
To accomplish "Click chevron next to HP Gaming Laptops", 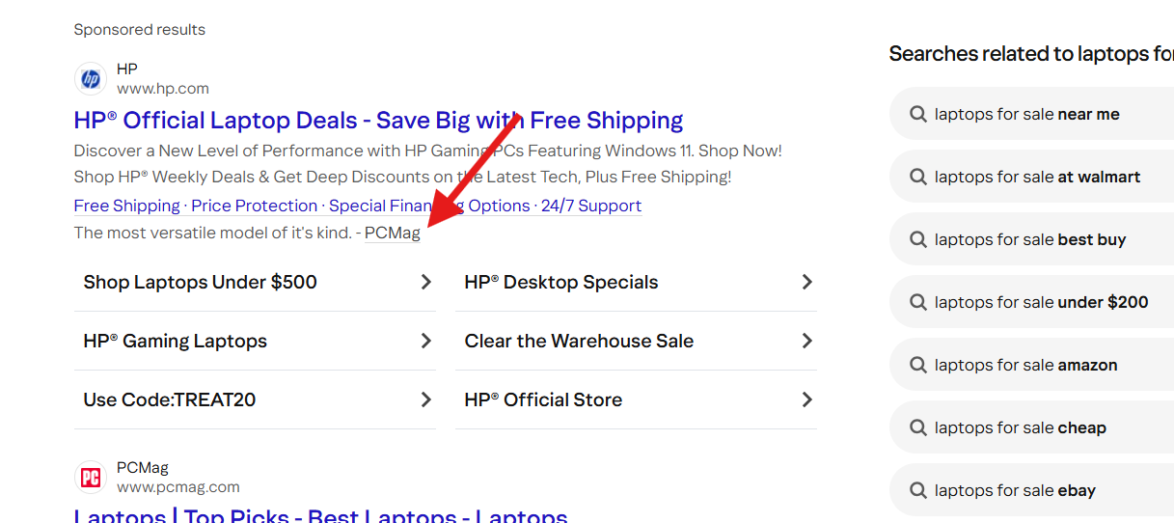I will point(426,341).
